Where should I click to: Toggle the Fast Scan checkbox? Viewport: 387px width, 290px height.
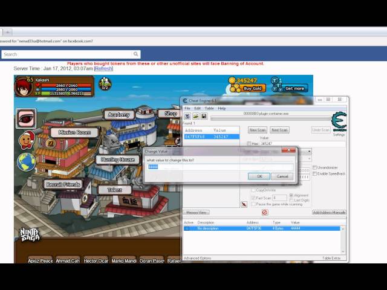pos(253,198)
